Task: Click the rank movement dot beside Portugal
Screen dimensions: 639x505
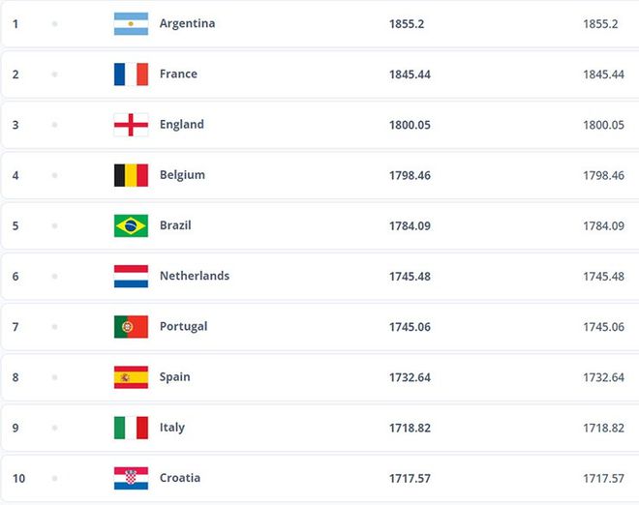Action: tap(54, 327)
